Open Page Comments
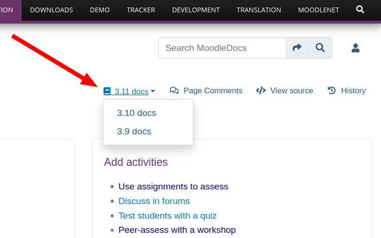 [206, 90]
